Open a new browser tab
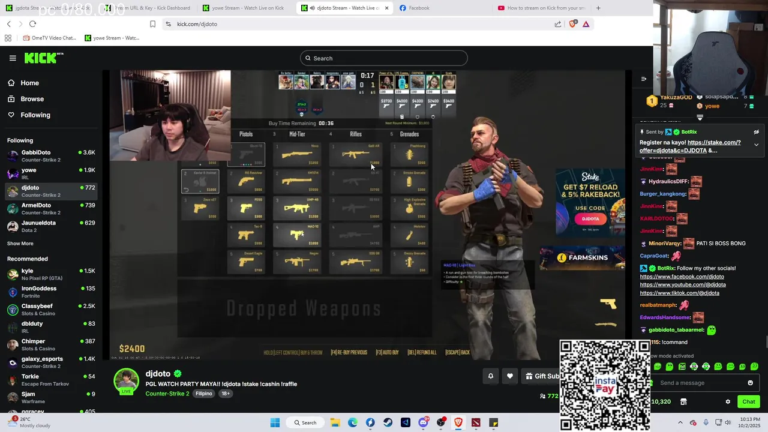 tap(598, 8)
